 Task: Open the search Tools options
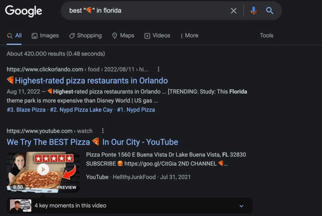(x=266, y=35)
